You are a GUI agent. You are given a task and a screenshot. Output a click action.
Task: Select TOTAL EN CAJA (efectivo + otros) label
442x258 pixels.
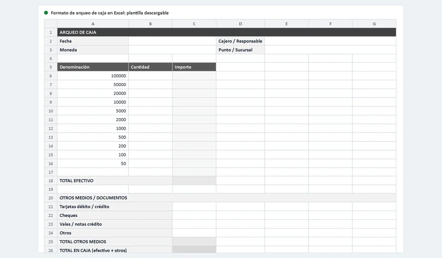click(x=115, y=250)
